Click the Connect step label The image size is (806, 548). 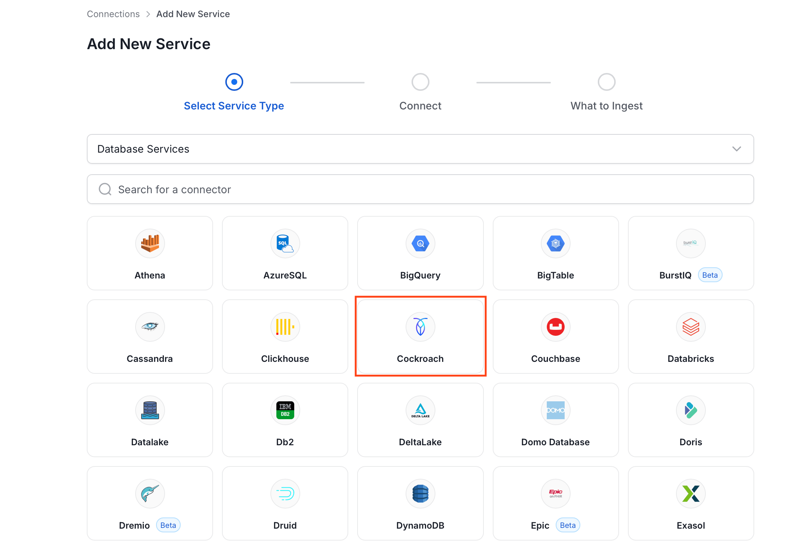420,106
